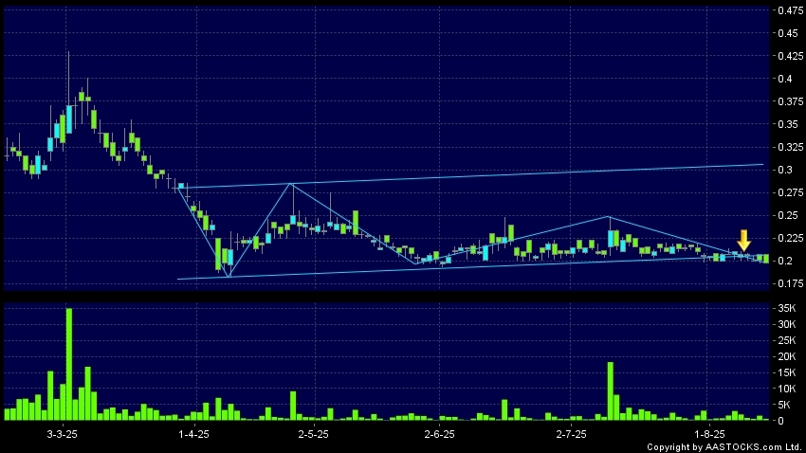
Task: Click the AASTOCKS.com copyright text
Action: click(x=724, y=446)
